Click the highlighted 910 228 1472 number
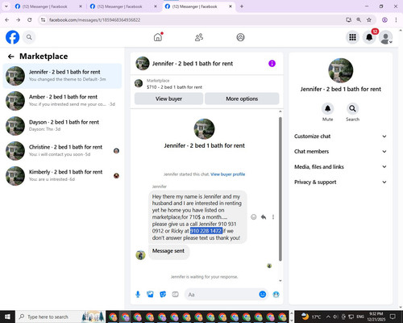The image size is (403, 323). (x=206, y=231)
